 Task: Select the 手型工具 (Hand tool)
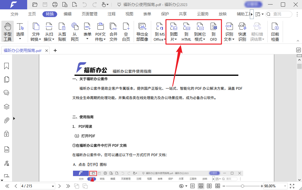coord(7,31)
